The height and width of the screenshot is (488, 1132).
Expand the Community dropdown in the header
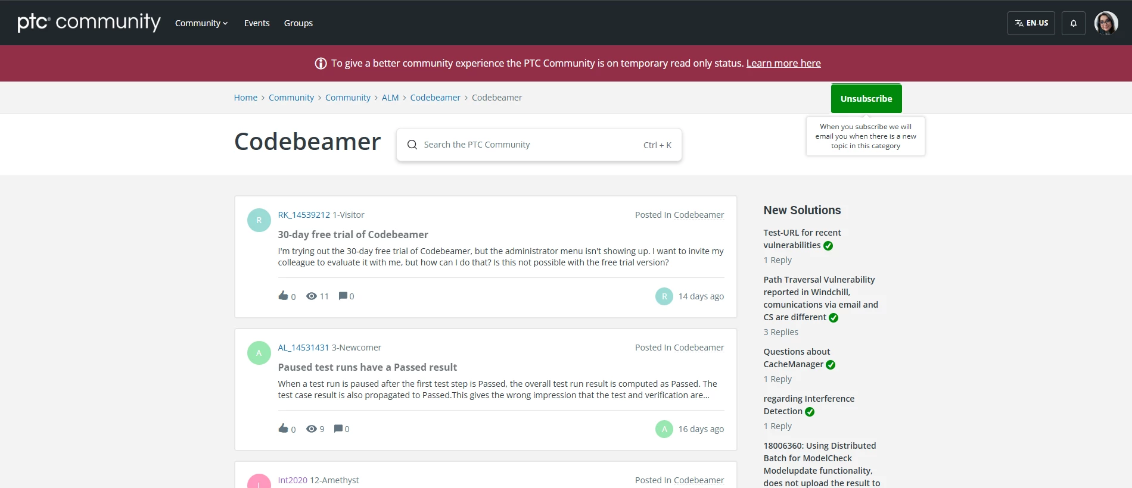tap(201, 23)
